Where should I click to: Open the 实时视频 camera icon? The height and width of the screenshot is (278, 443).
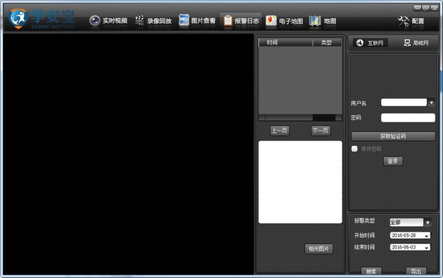tap(95, 21)
